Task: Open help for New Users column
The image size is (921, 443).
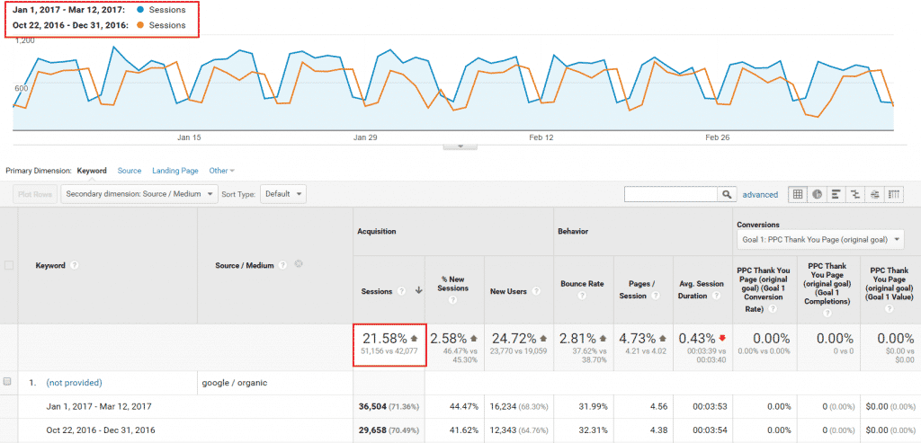Action: click(x=538, y=291)
